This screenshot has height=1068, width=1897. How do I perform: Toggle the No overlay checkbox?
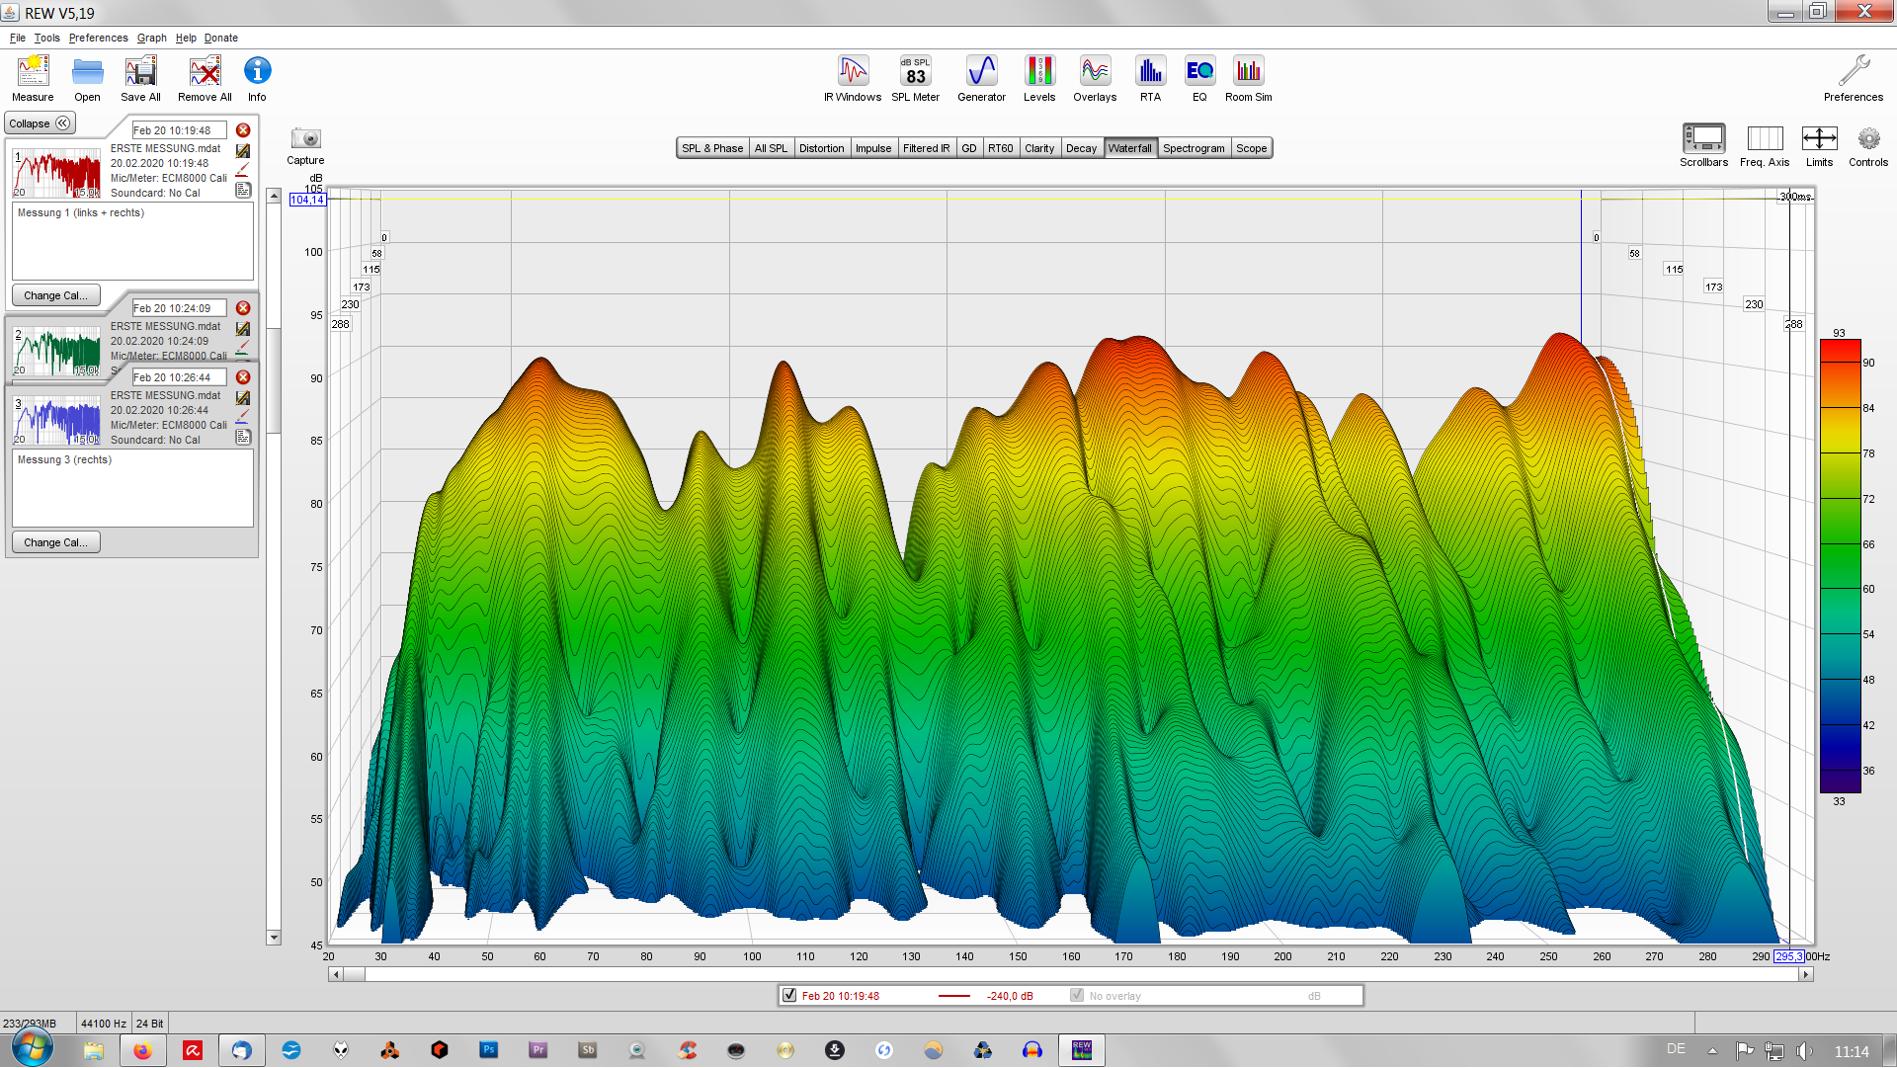(1077, 996)
